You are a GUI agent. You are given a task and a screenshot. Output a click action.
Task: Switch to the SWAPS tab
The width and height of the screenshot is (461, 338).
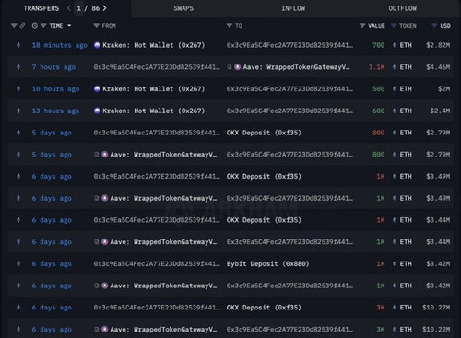pos(183,8)
